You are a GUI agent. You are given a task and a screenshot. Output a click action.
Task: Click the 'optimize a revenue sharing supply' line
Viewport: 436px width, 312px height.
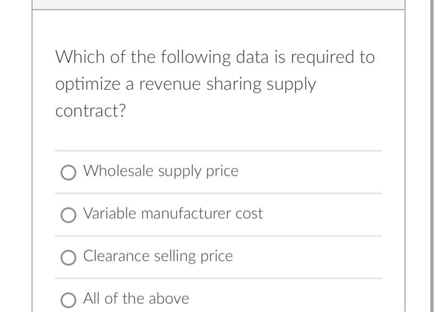point(186,85)
